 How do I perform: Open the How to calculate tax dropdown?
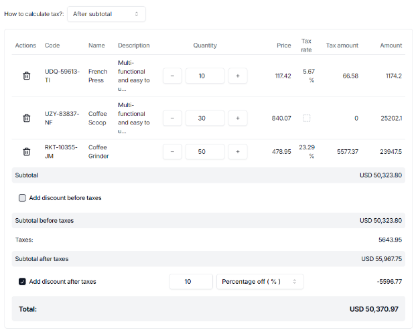107,14
